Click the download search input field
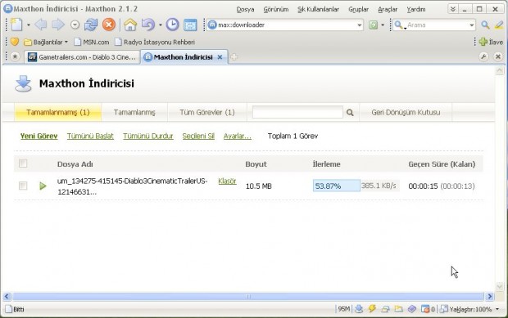508x318 pixels. coord(297,112)
